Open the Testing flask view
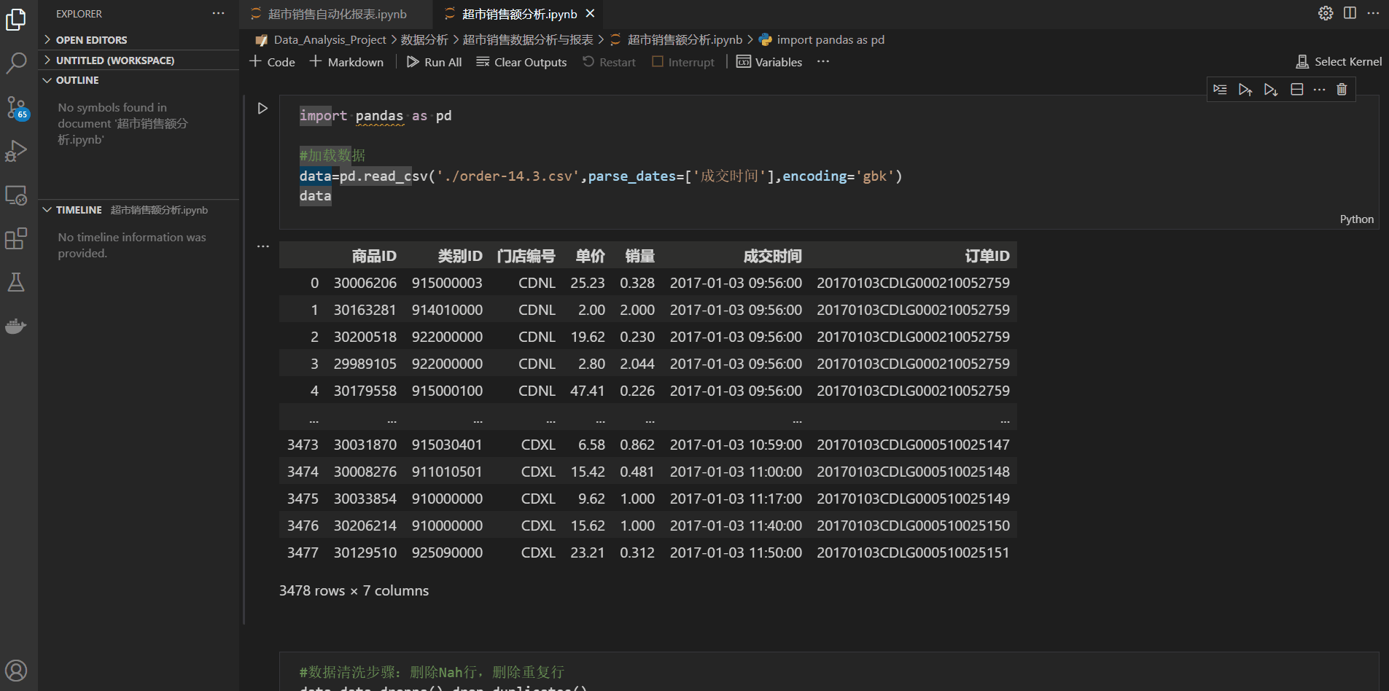 16,282
